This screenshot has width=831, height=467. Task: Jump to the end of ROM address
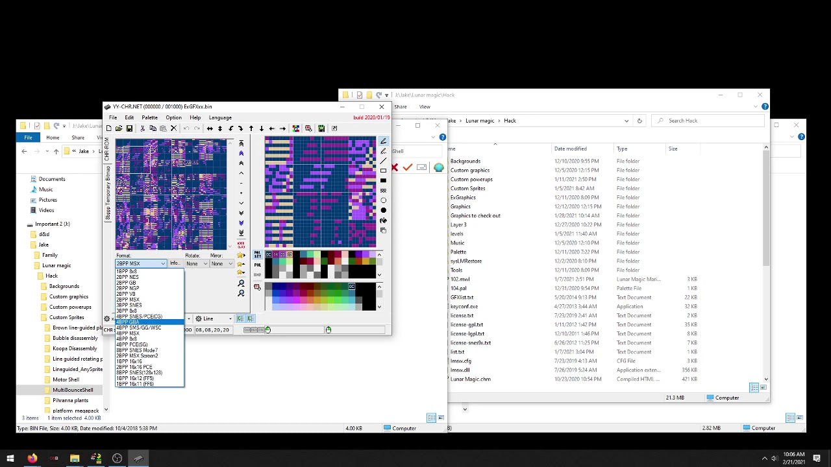tap(241, 233)
